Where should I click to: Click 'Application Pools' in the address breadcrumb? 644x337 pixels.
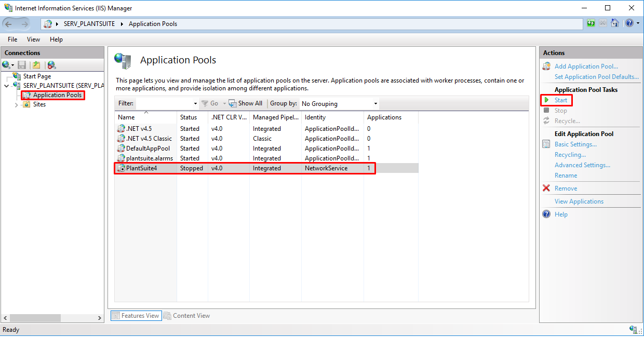point(153,24)
